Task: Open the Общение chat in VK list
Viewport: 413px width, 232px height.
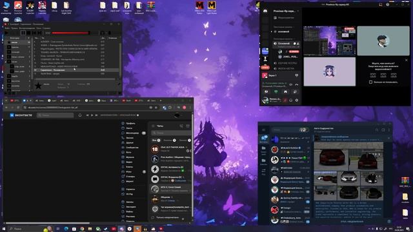Action: (170, 199)
